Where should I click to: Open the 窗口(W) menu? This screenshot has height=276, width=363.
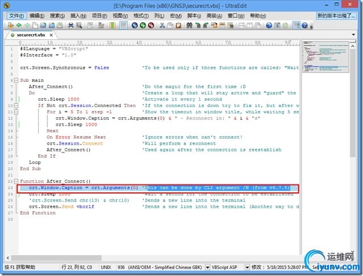(236, 16)
